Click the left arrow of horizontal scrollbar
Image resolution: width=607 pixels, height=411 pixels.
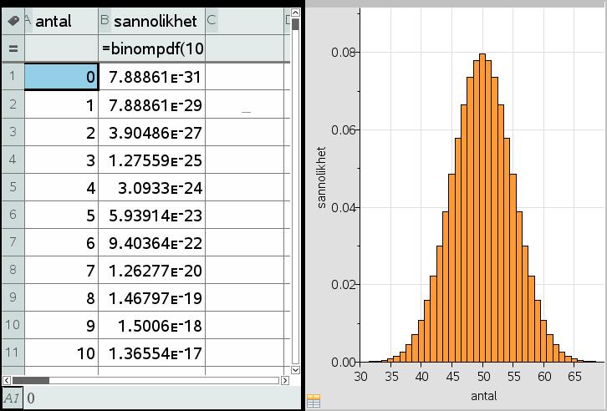(6, 381)
